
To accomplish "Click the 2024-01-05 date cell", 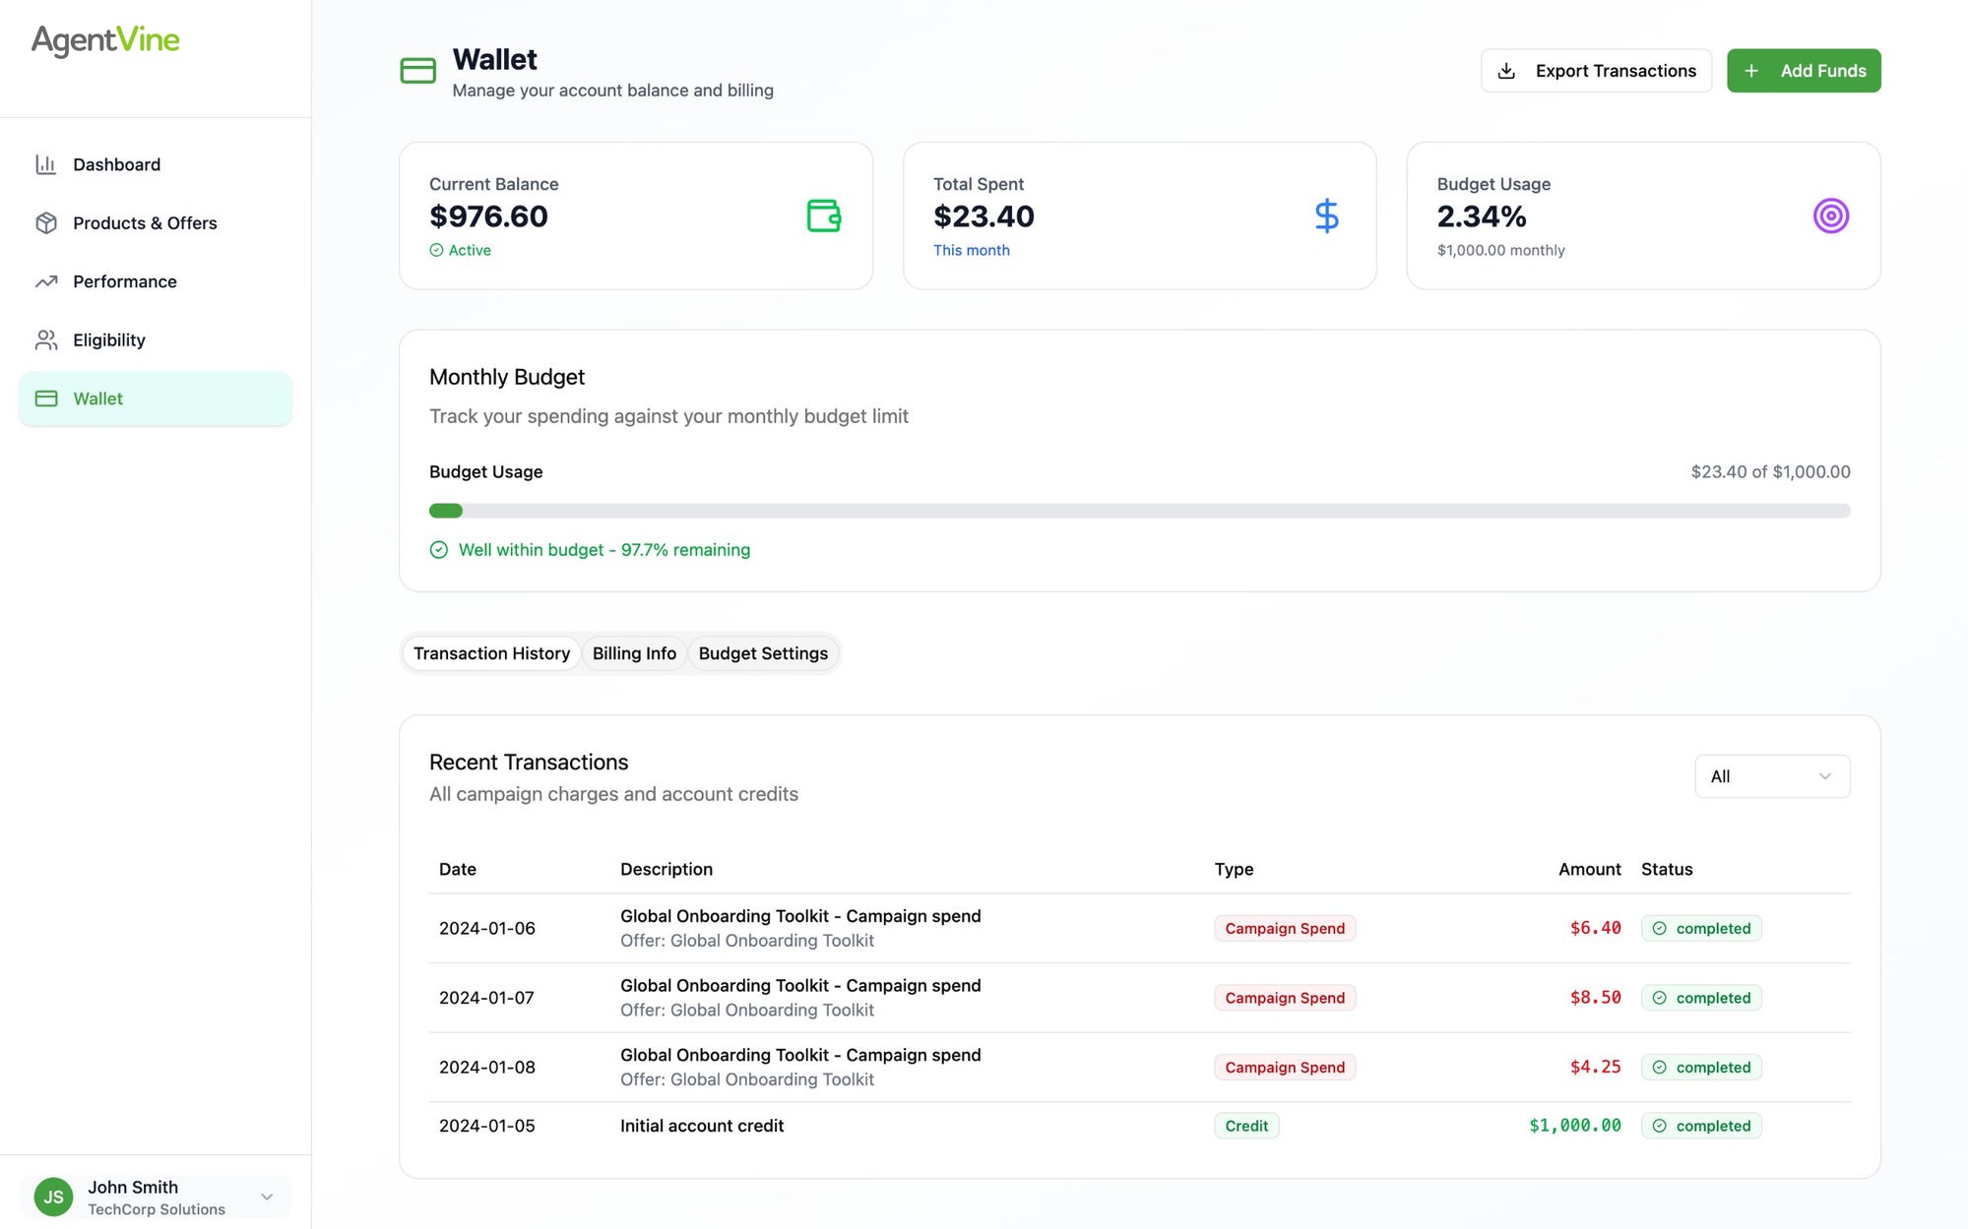I will [x=487, y=1126].
